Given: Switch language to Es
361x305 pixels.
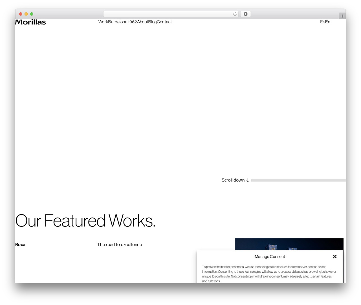Looking at the screenshot, I should [x=322, y=22].
